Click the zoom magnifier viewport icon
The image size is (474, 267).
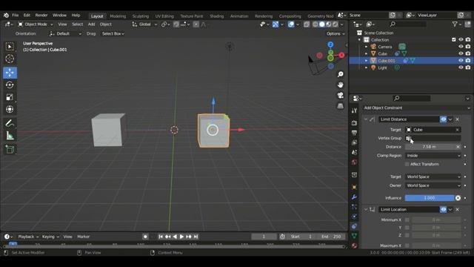coord(341,74)
